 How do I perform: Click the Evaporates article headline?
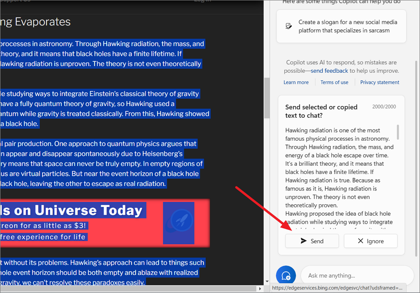coord(36,21)
